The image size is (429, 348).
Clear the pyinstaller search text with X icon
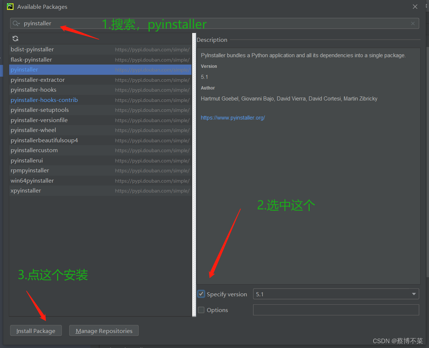[x=413, y=23]
